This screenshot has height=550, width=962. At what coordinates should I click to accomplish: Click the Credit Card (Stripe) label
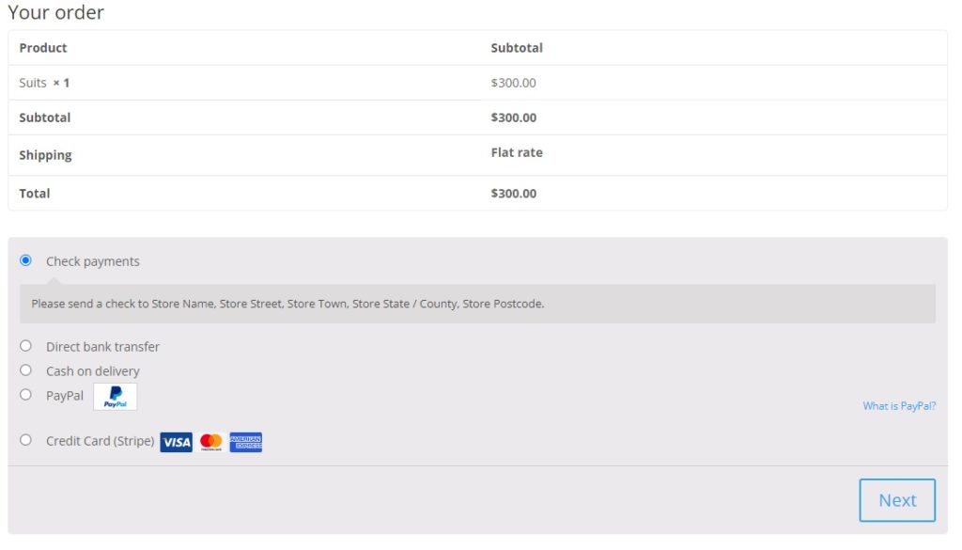tap(100, 441)
